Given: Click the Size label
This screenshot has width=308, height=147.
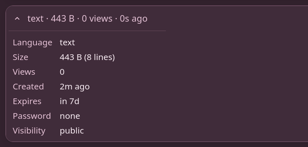Looking at the screenshot, I should click(x=20, y=57).
